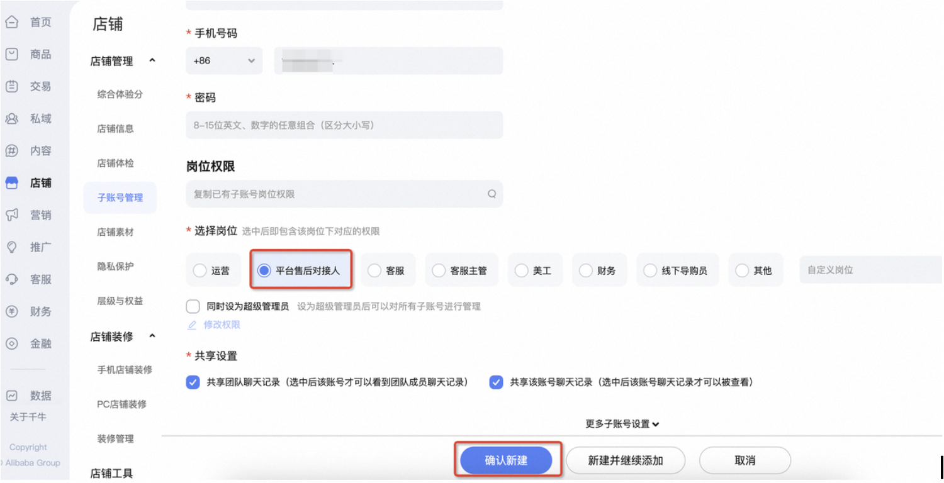This screenshot has height=483, width=944.
Task: Open the +86 country code dropdown
Action: tap(224, 61)
